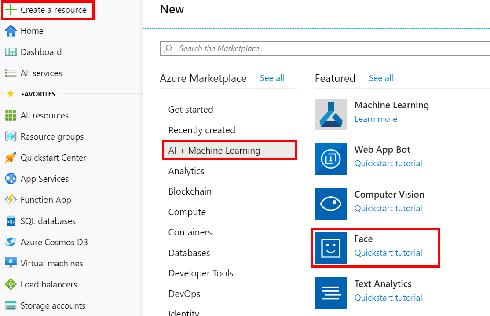Viewport: 490px width, 316px height.
Task: Open Azure Cosmos DB label
Action: [54, 242]
